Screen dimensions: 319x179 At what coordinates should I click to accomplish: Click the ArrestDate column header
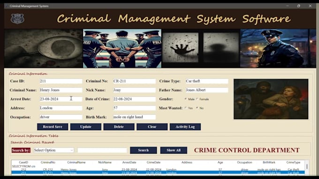click(x=129, y=162)
